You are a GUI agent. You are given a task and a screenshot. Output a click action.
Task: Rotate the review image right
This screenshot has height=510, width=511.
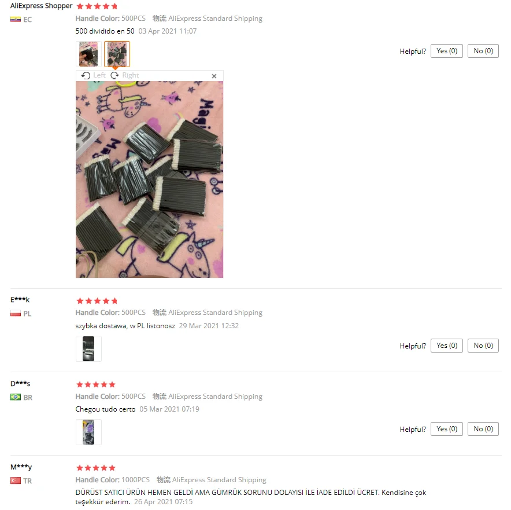124,75
